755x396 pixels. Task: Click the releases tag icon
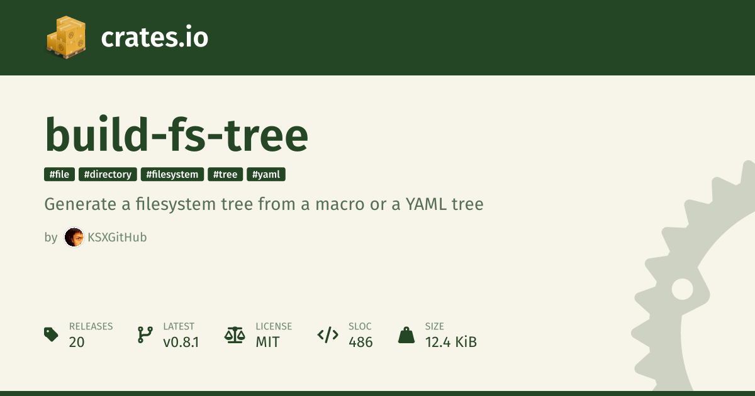(51, 334)
